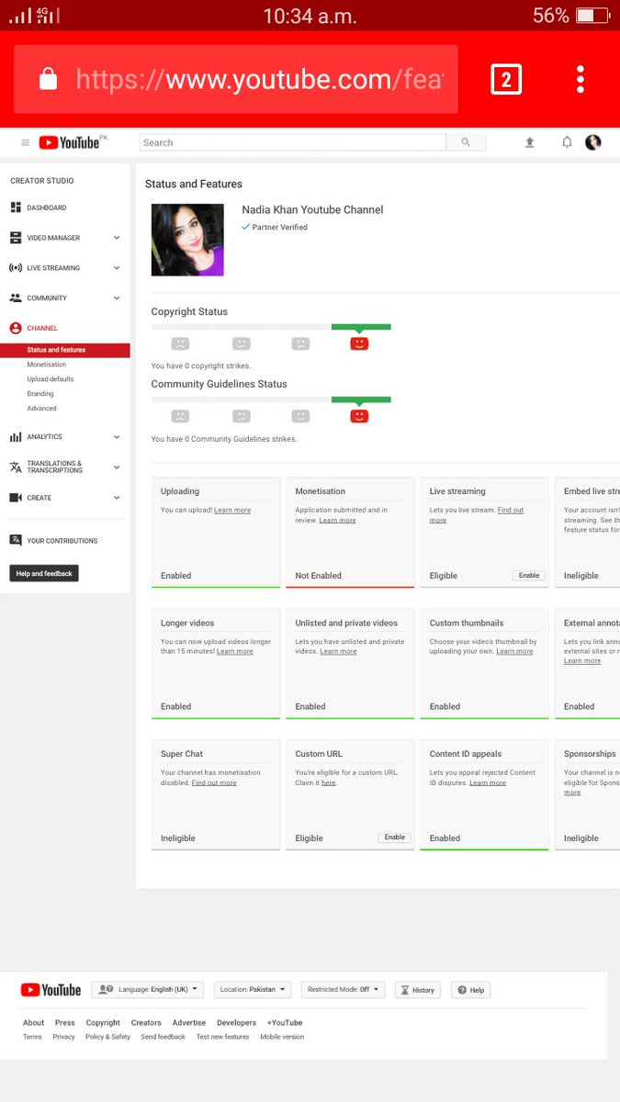Tap the padlock icon in address bar
This screenshot has width=620, height=1102.
pos(48,80)
